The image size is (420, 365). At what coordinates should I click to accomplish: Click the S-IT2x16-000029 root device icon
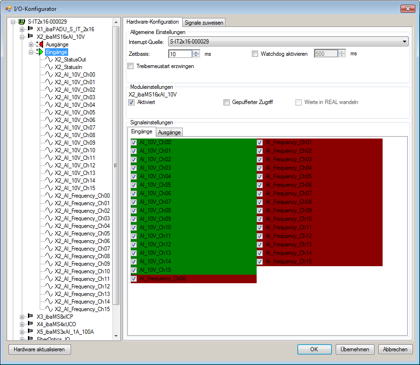[22, 22]
